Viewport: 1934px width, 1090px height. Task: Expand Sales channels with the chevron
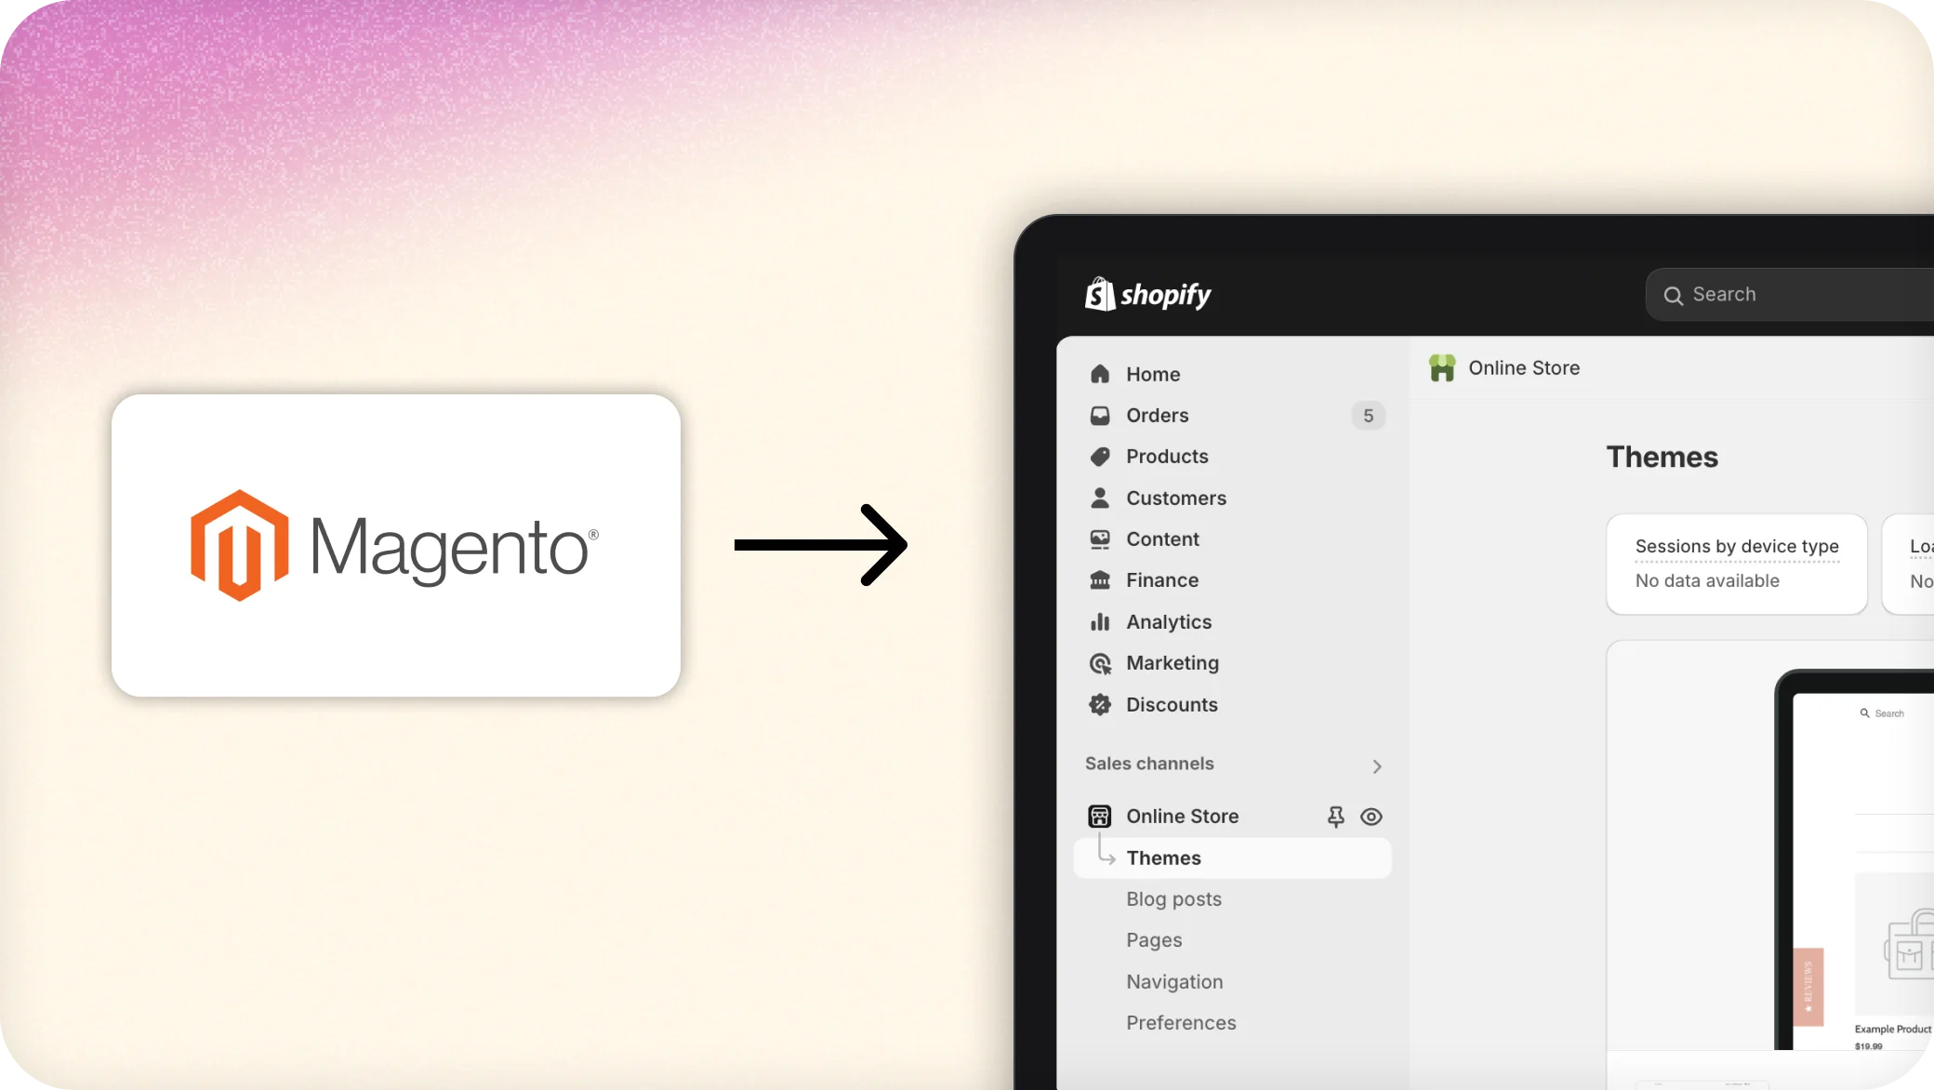click(x=1377, y=766)
